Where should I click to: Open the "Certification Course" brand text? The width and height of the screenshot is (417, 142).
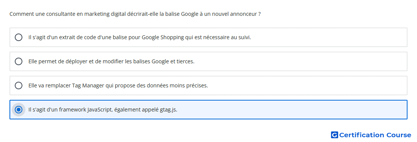click(375, 135)
